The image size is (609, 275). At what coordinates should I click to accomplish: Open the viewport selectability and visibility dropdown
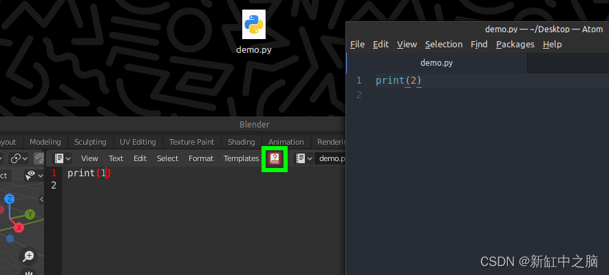tap(34, 176)
